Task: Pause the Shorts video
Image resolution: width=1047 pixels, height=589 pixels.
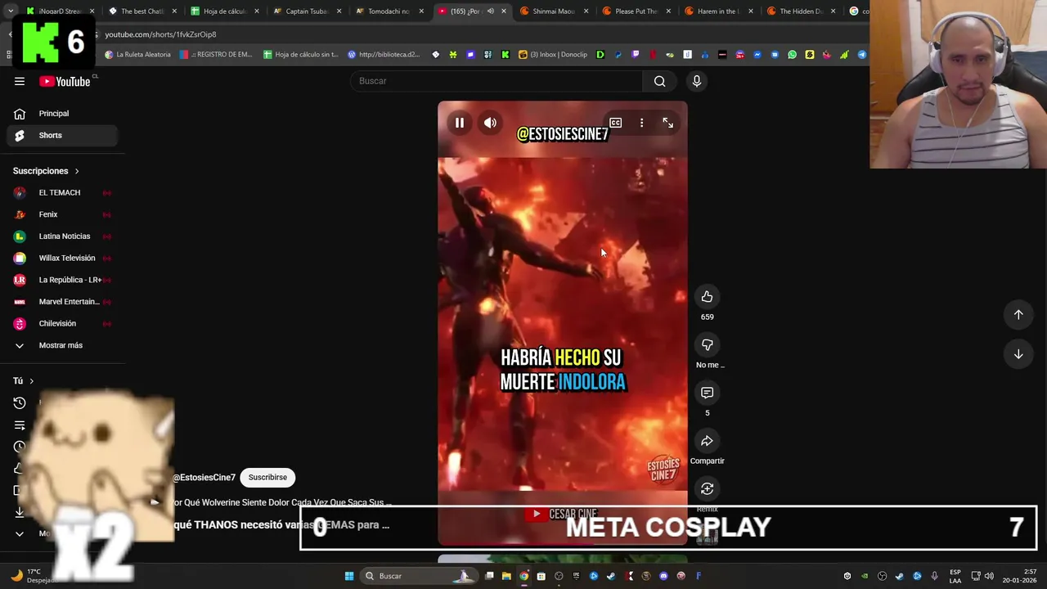Action: 460,123
